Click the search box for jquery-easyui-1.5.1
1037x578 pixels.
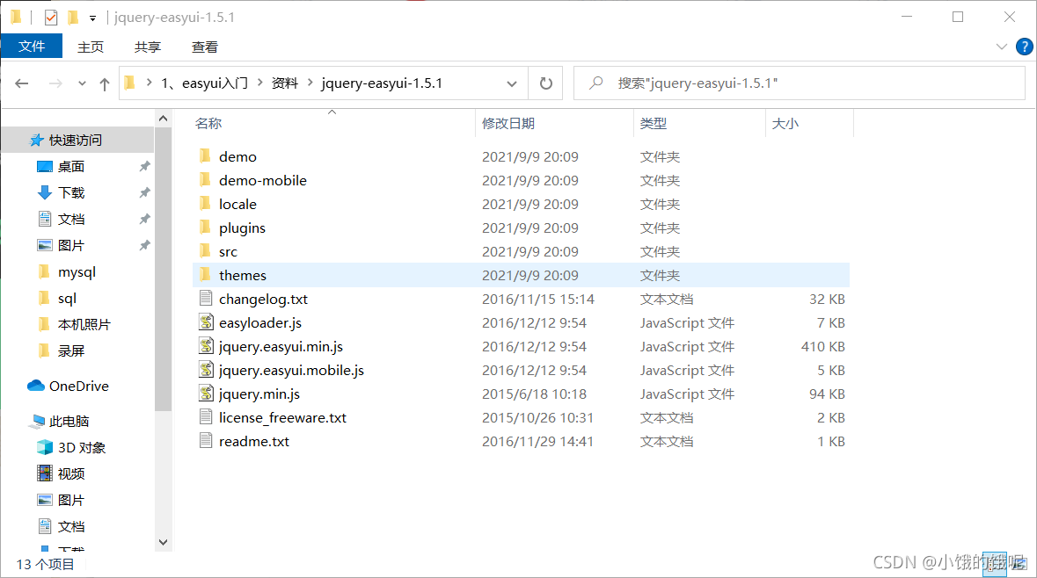799,83
